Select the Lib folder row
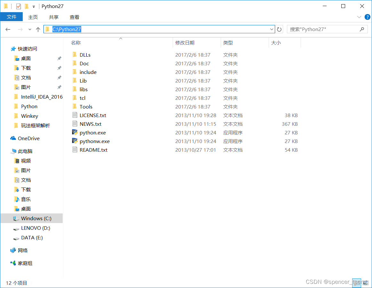 (x=185, y=81)
